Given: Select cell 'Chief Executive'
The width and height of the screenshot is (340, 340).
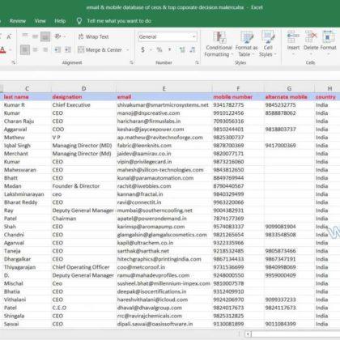Looking at the screenshot, I should pos(83,105).
